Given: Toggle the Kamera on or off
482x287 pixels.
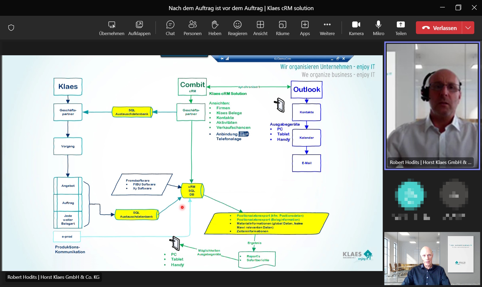Looking at the screenshot, I should [356, 28].
